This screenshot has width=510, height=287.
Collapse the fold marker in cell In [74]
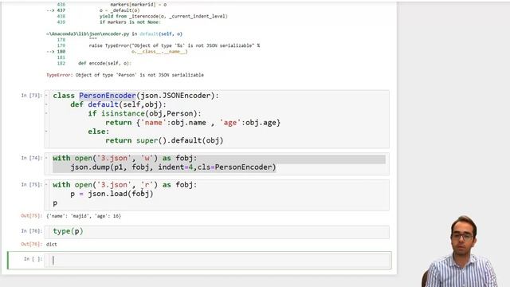[46, 158]
